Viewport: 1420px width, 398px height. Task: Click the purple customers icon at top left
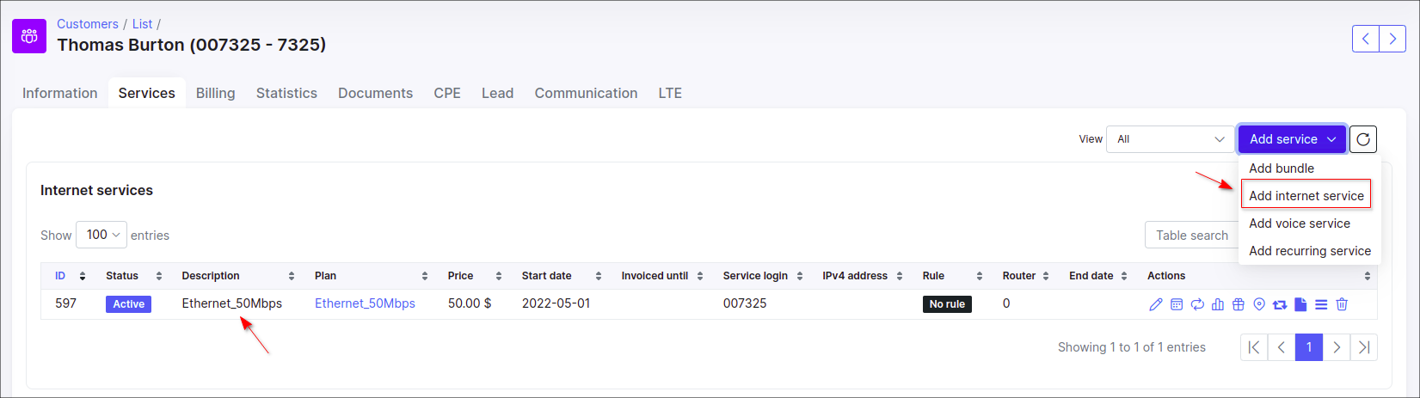coord(29,36)
